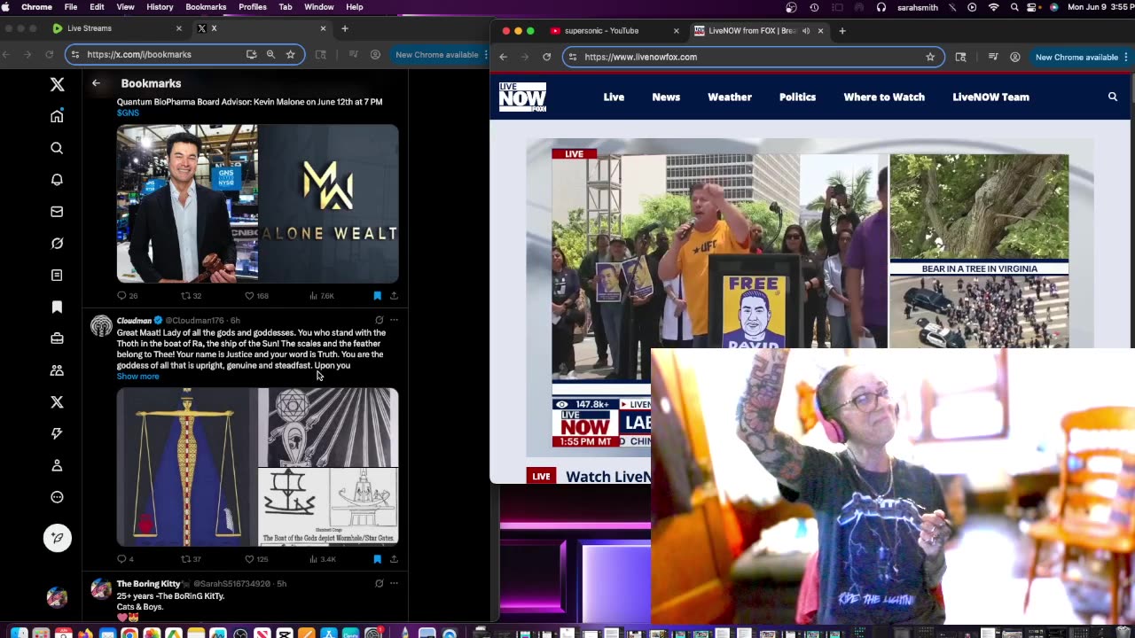This screenshot has width=1135, height=638.
Task: Open Notifications bell in X sidebar
Action: click(57, 180)
